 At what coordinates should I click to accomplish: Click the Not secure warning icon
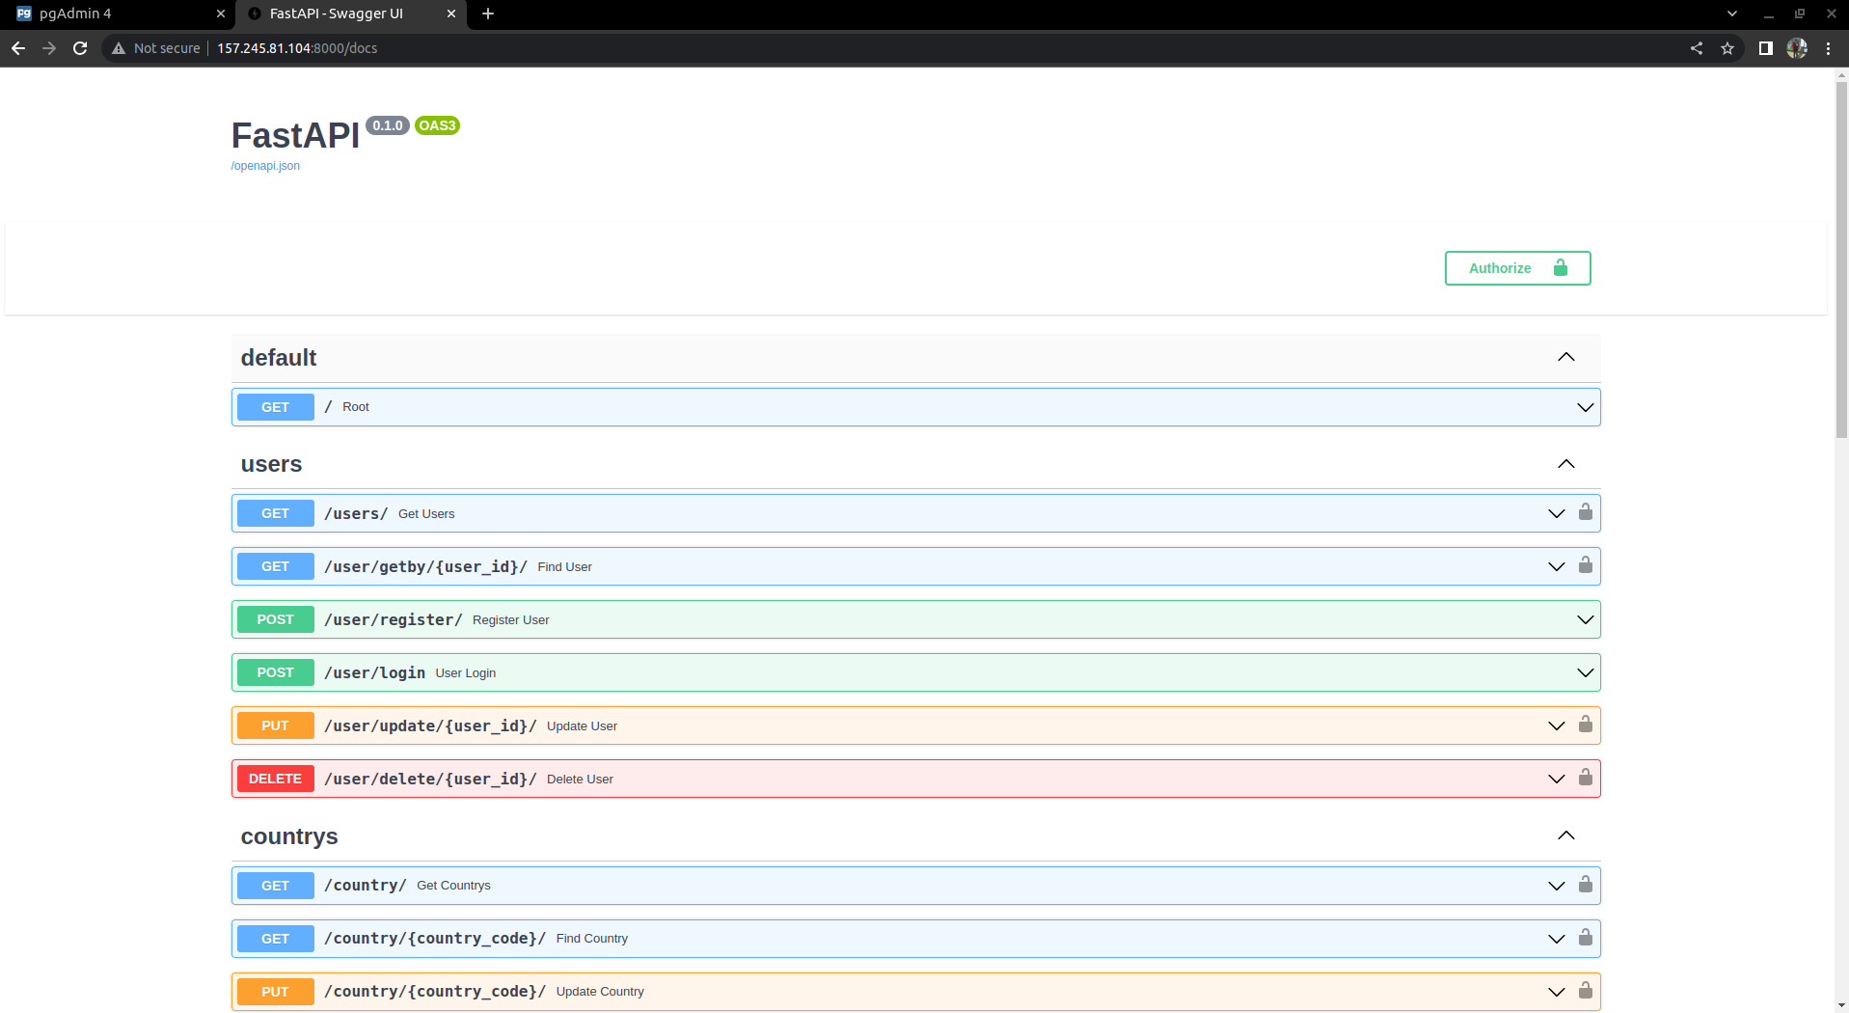pos(119,48)
